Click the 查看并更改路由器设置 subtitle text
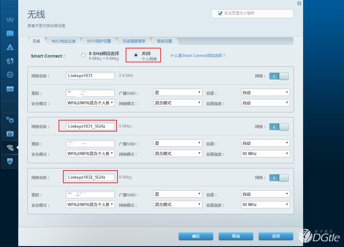 [x=46, y=26]
